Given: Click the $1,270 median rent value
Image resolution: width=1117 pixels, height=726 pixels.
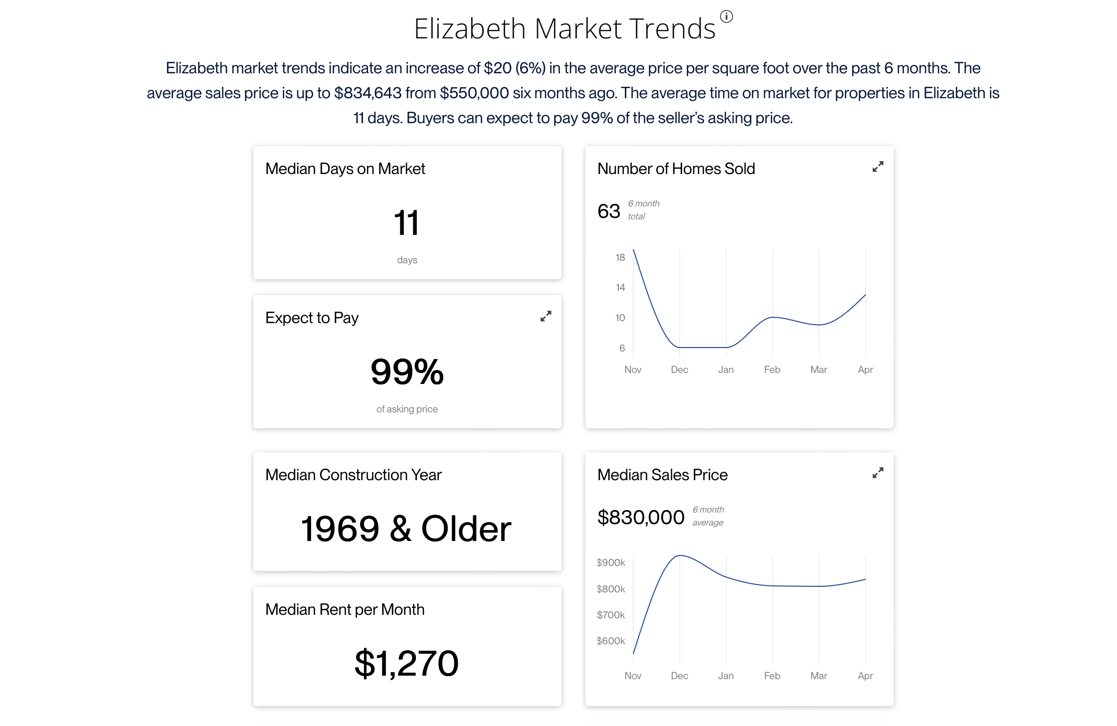Looking at the screenshot, I should click(x=407, y=663).
